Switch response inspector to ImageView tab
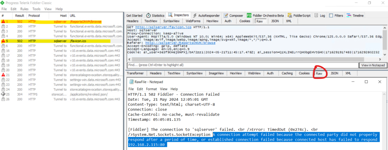 (216, 73)
